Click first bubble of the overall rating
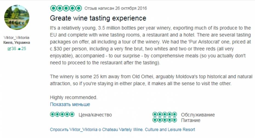255x138 pixels. [x=53, y=8]
